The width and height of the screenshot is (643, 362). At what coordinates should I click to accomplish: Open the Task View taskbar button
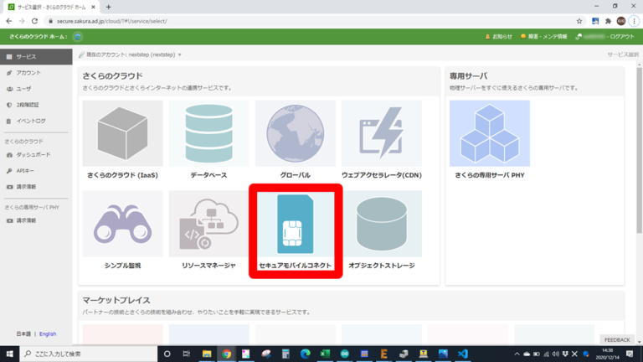[186, 354]
